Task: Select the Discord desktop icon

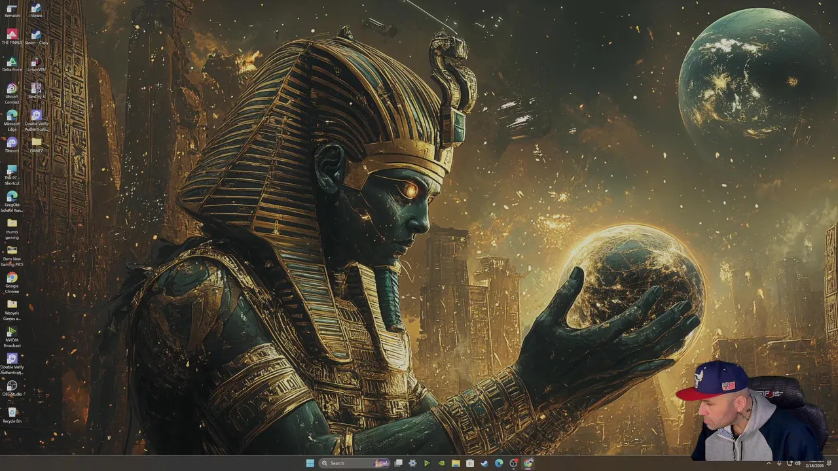Action: tap(12, 145)
